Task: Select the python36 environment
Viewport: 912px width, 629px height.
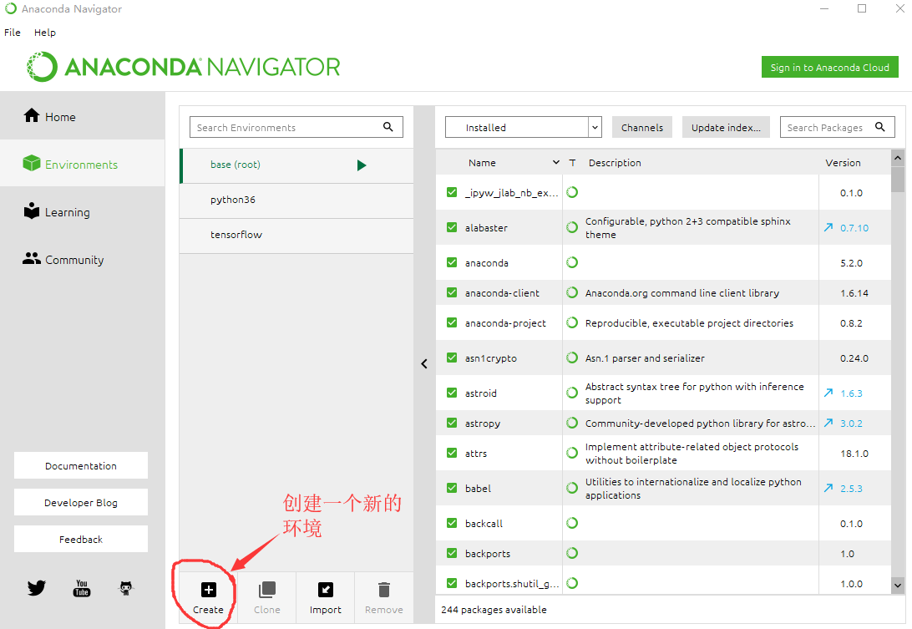Action: (296, 200)
